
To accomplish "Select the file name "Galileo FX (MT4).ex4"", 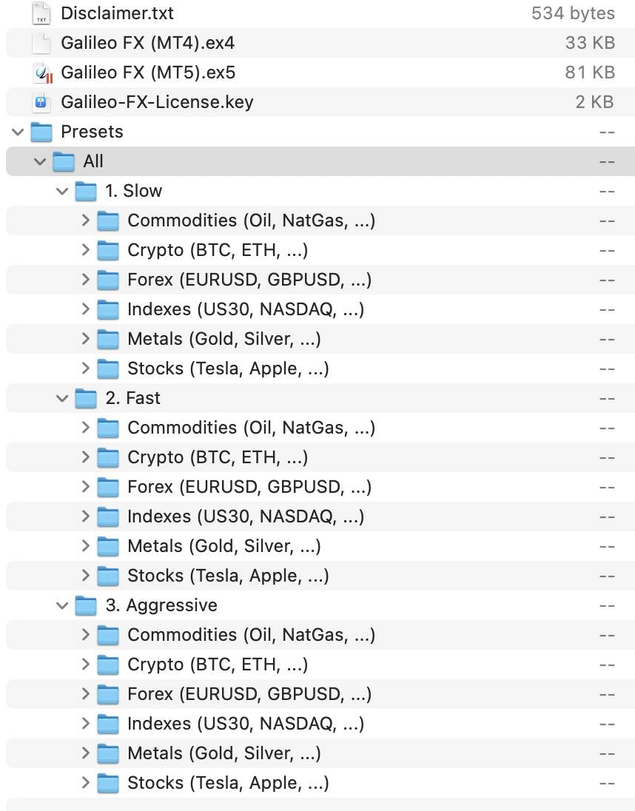I will [148, 43].
